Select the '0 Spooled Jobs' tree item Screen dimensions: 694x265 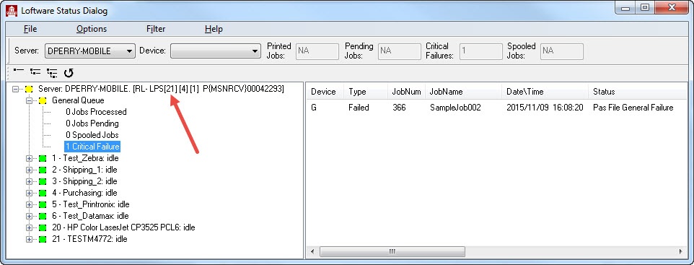92,135
